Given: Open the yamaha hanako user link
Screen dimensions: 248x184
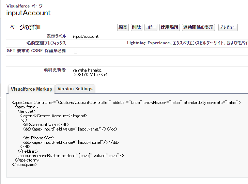Looking at the screenshot, I should pos(87,70).
